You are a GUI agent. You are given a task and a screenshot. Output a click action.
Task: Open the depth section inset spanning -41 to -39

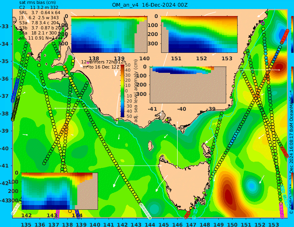[x=188, y=85]
